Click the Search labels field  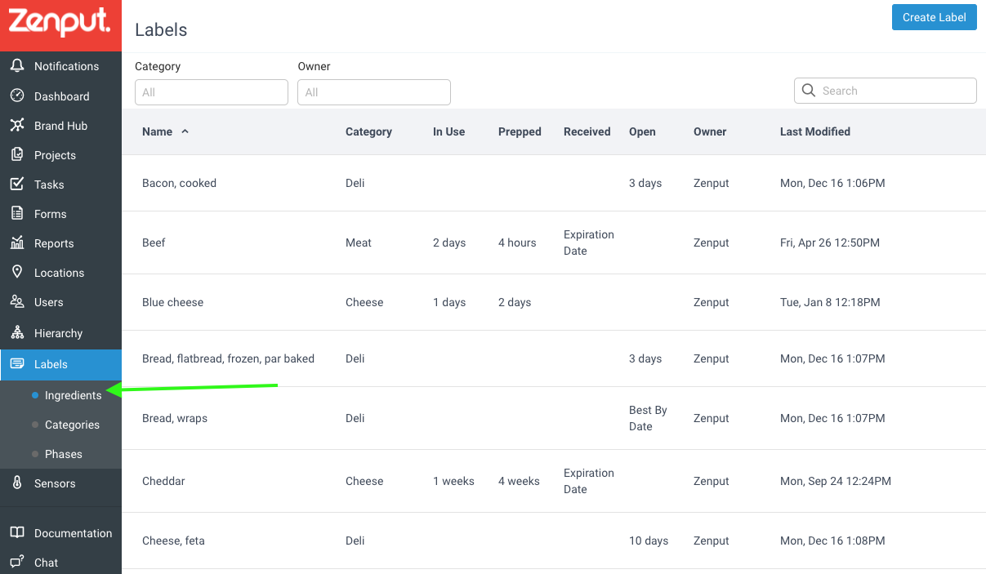[886, 91]
